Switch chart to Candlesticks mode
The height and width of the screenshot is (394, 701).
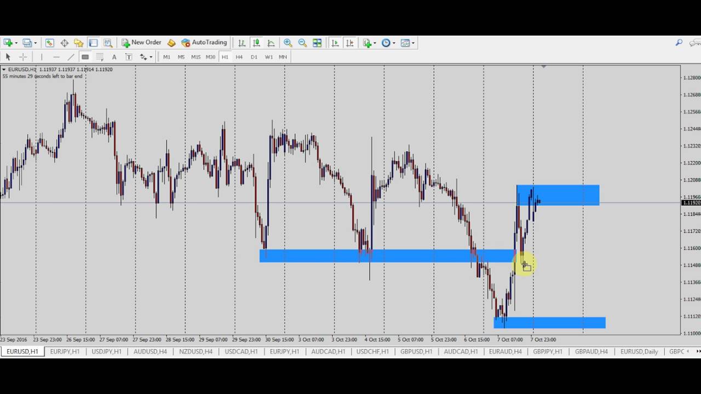point(256,43)
